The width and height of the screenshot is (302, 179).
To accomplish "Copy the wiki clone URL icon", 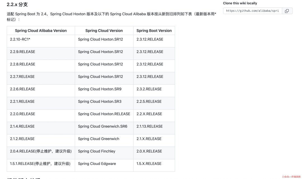I will tap(287, 11).
